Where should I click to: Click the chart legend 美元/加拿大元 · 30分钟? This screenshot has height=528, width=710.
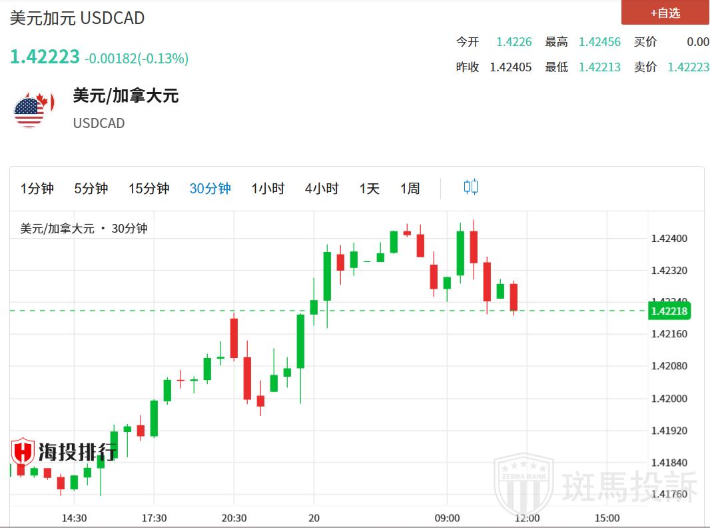coord(84,229)
